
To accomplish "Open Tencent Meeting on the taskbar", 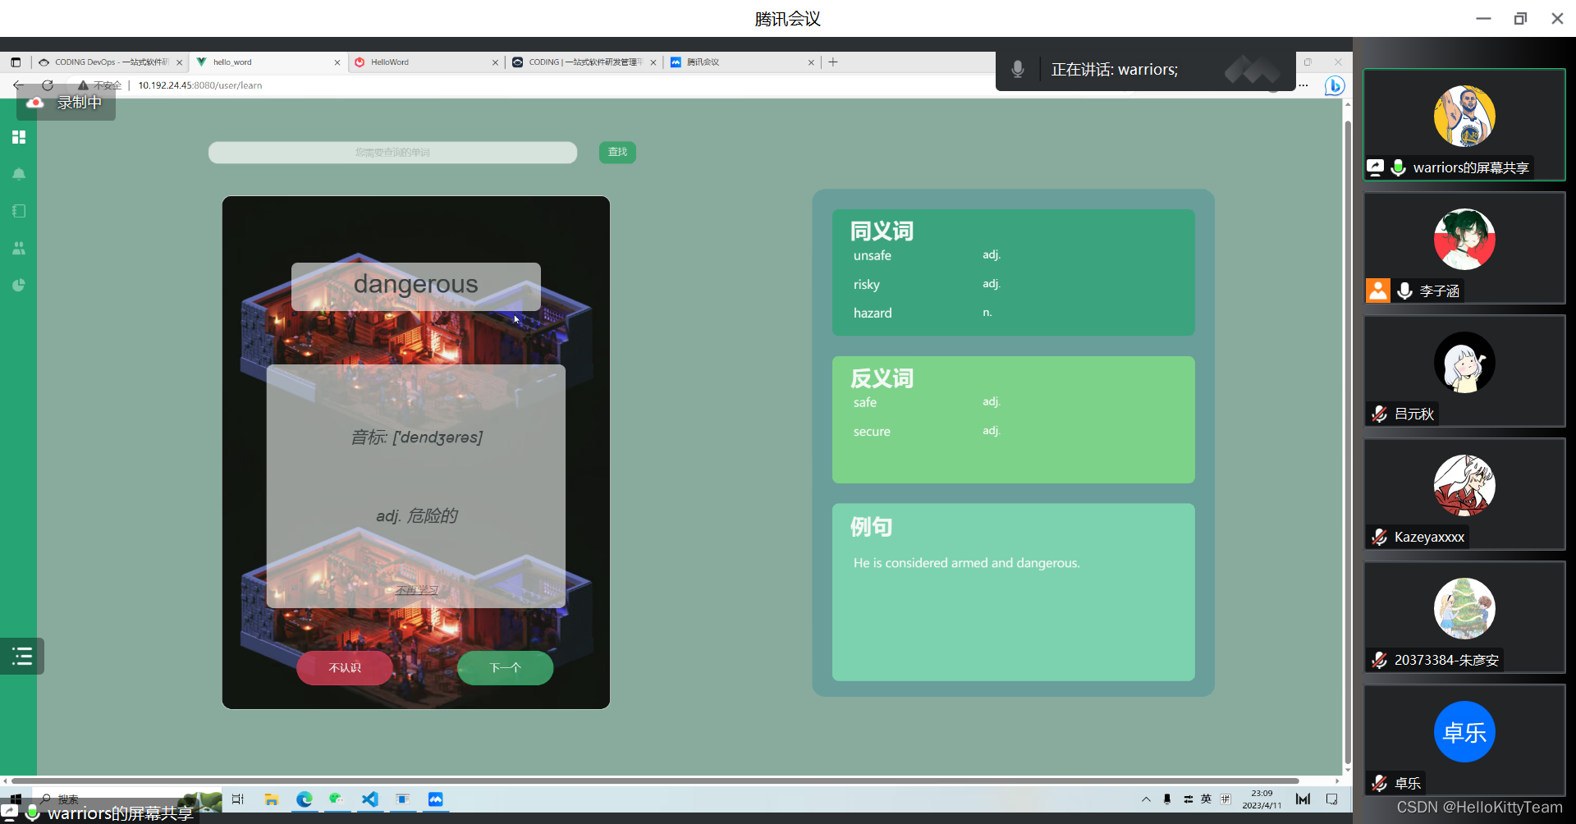I will click(x=436, y=799).
